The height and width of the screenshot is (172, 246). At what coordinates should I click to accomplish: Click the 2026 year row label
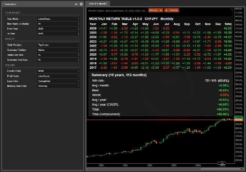click(93, 28)
